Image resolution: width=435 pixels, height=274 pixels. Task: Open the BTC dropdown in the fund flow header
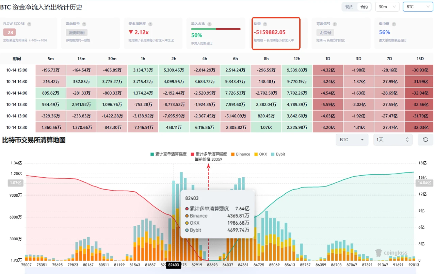coord(418,7)
